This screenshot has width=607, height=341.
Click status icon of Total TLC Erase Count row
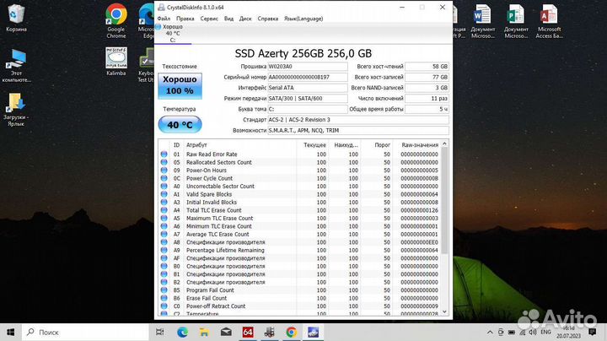(x=164, y=210)
